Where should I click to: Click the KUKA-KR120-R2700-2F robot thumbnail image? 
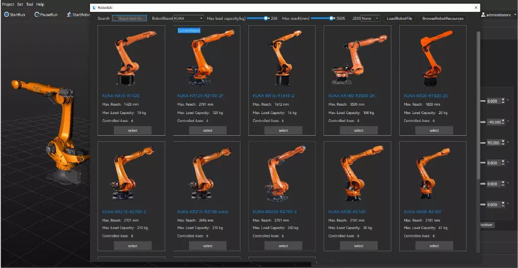[x=209, y=58]
